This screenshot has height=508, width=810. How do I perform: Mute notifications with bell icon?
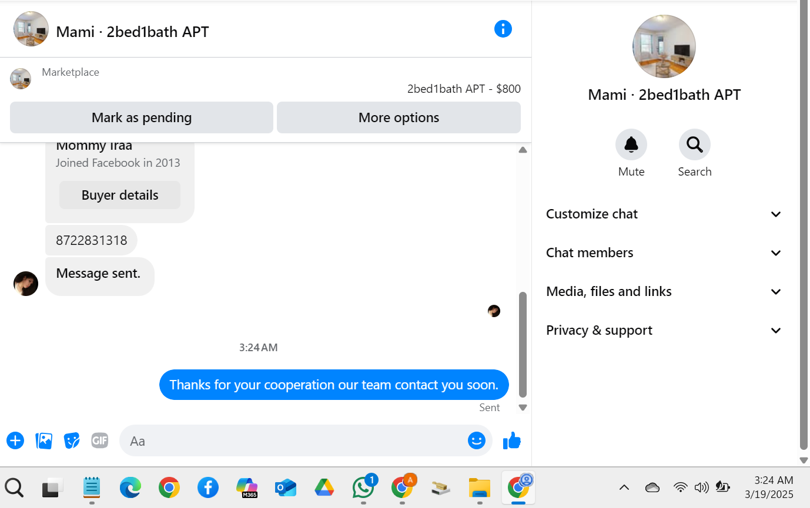click(x=631, y=144)
